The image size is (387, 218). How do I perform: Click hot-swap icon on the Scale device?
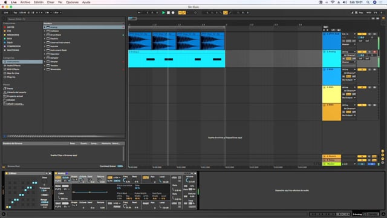point(46,174)
